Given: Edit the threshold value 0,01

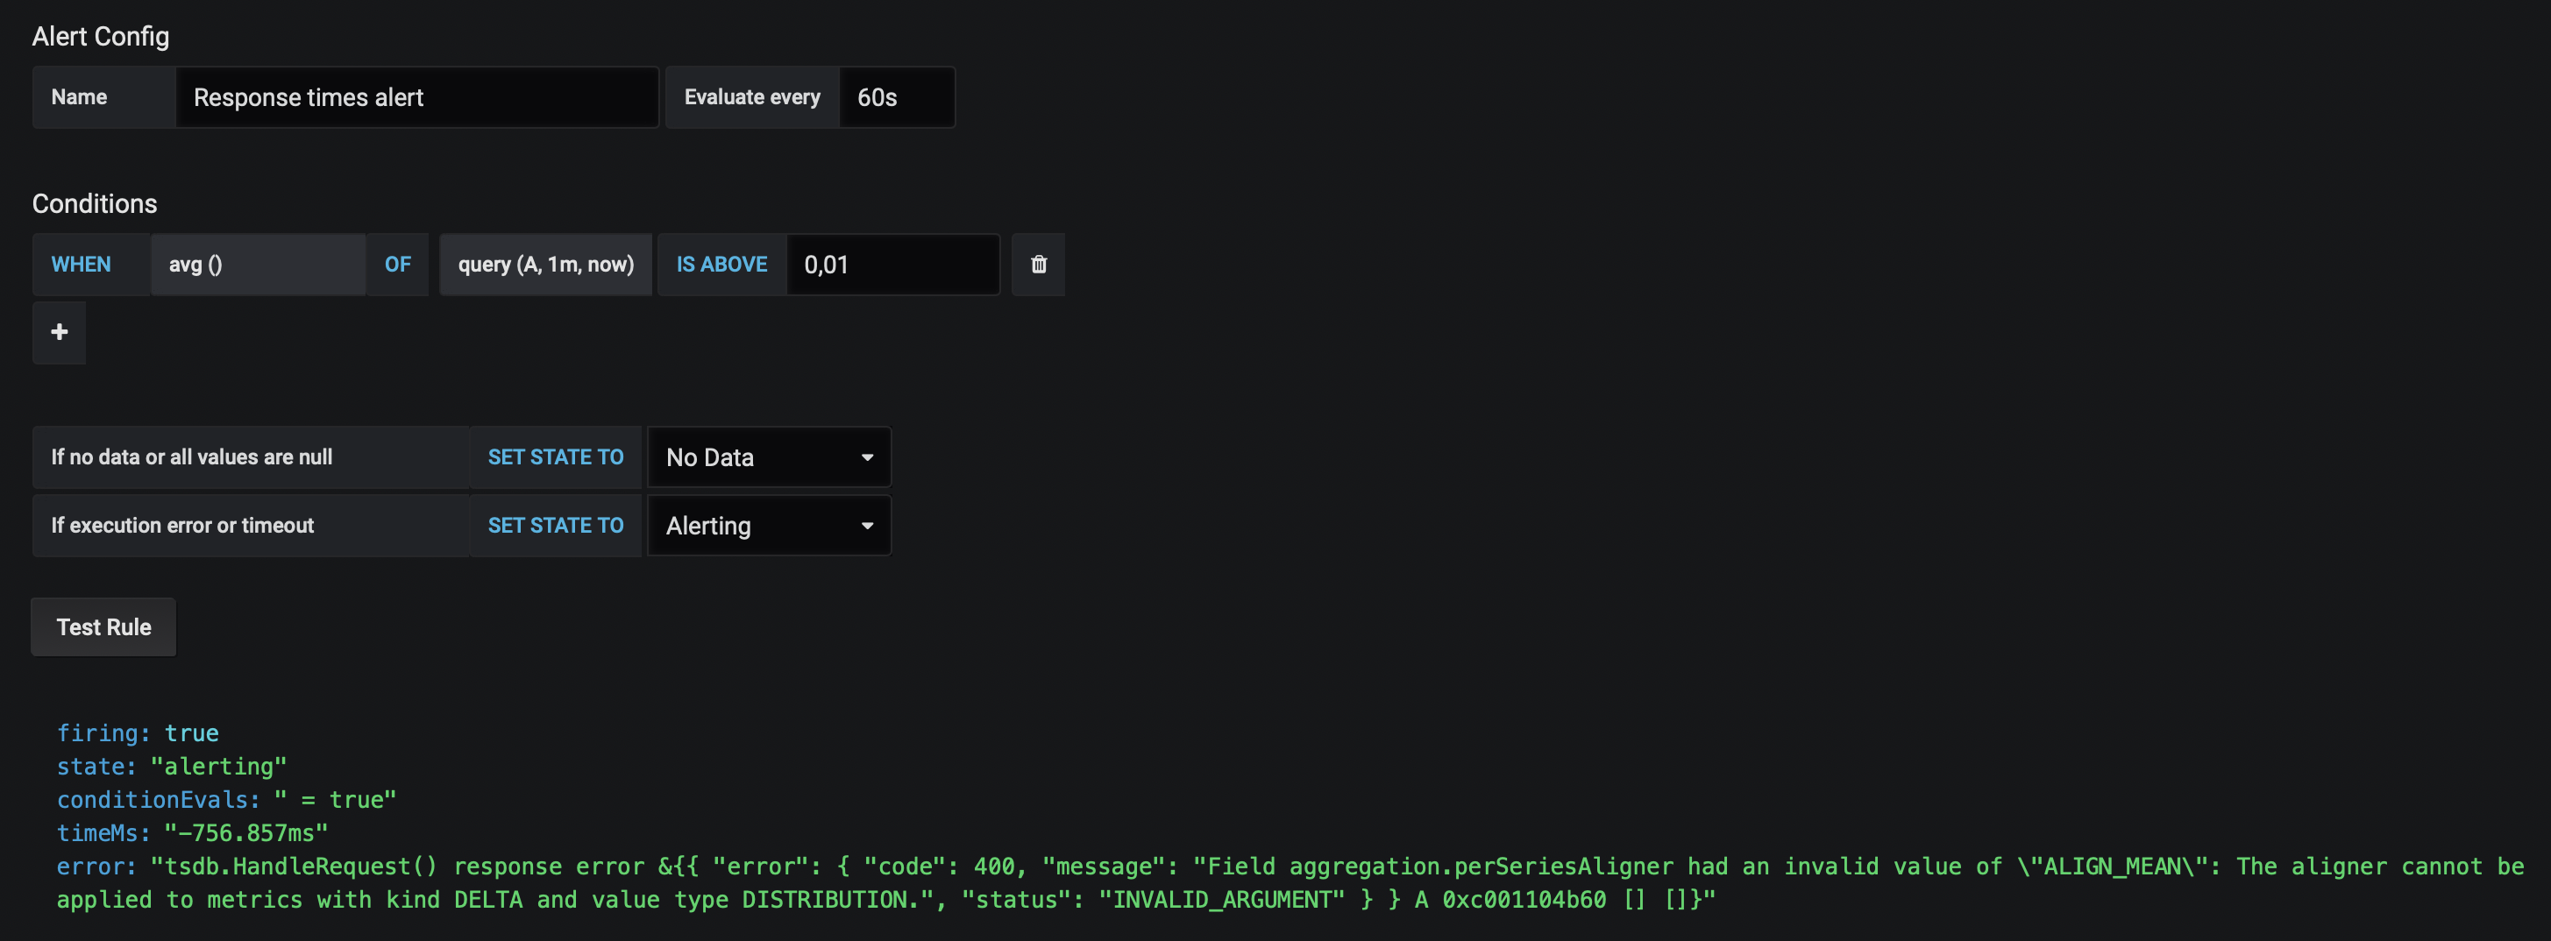Looking at the screenshot, I should tap(892, 265).
